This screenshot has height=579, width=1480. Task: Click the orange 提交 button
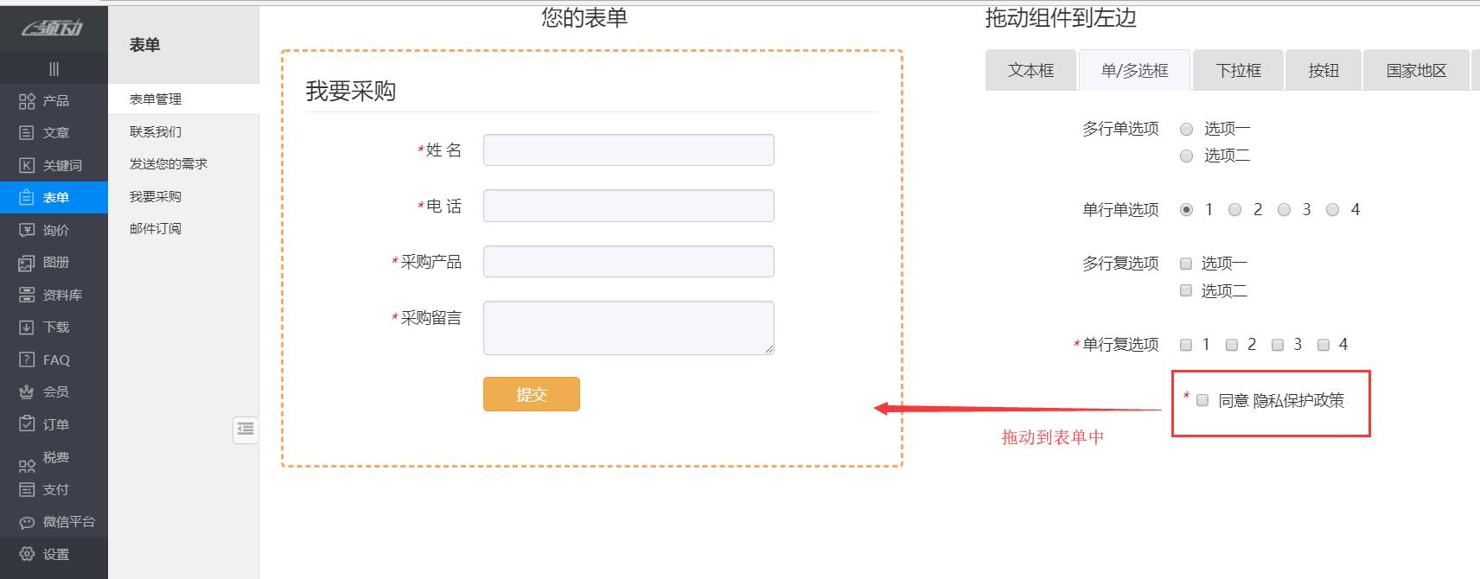(532, 394)
